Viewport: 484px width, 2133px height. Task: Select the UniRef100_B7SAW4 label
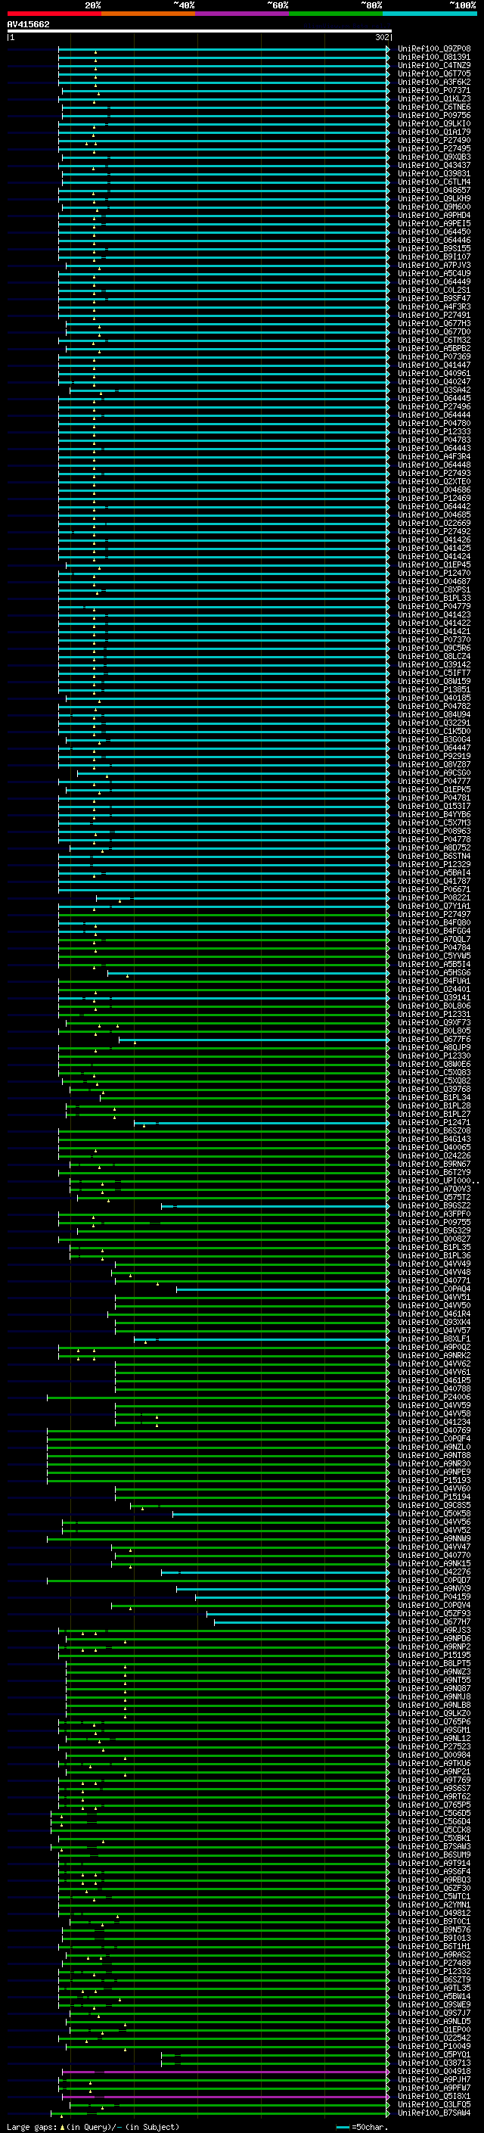click(434, 2113)
